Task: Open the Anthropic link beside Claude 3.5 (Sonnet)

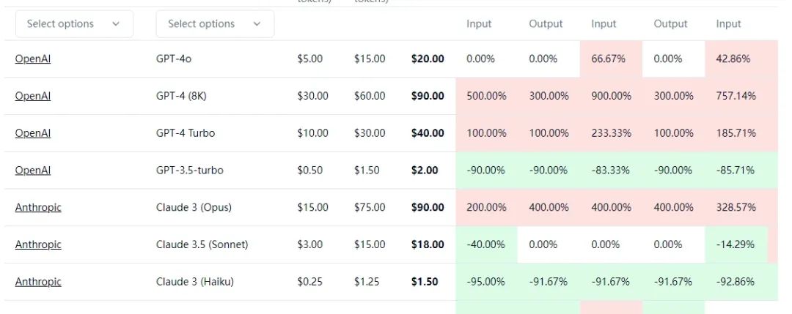Action: (x=38, y=244)
